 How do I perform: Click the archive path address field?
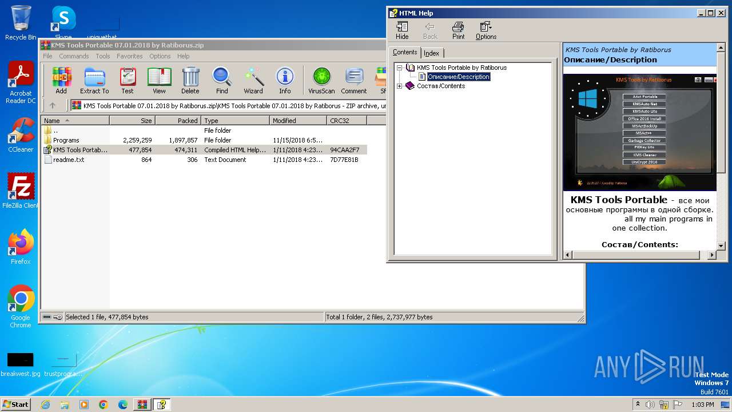pyautogui.click(x=229, y=105)
